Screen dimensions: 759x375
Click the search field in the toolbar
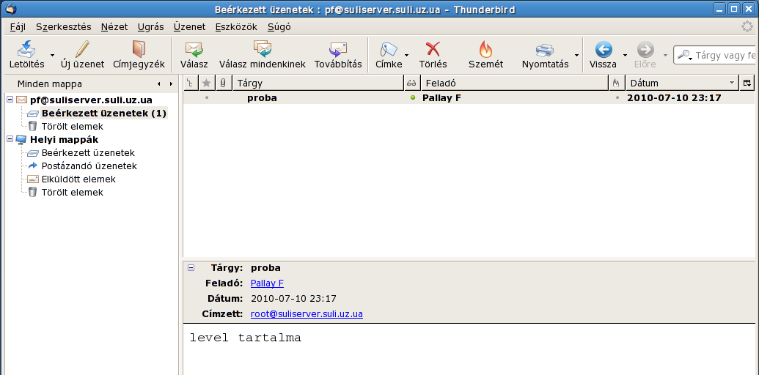(724, 55)
